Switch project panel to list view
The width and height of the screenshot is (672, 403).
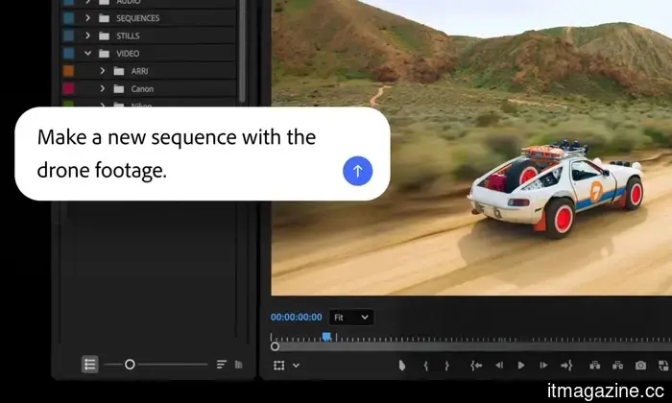90,365
